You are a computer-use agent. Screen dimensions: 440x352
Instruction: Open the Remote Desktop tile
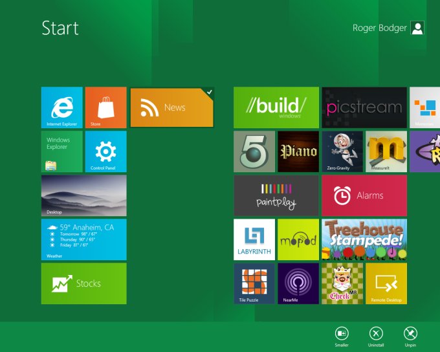(x=386, y=283)
